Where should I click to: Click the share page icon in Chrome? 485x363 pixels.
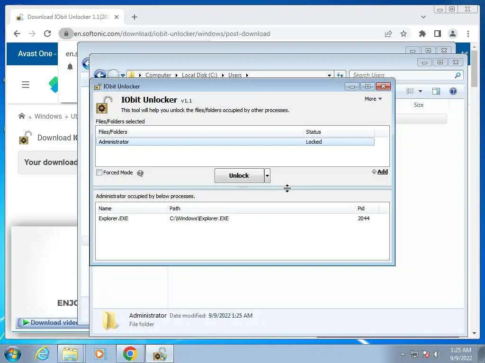388,34
